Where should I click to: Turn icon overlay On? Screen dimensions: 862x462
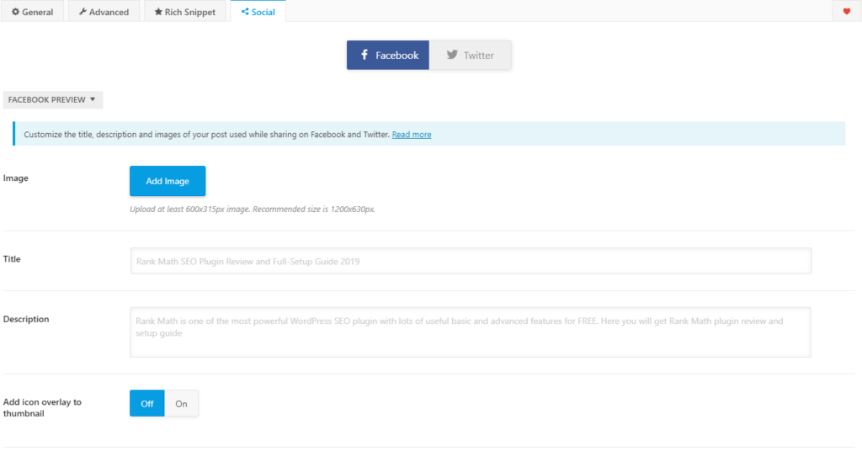click(182, 403)
